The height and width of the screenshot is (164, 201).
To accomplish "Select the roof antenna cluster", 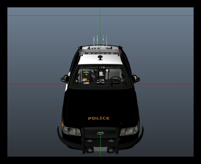I will click(100, 40).
